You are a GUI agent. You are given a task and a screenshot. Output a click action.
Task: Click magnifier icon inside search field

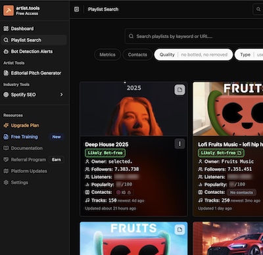131,36
